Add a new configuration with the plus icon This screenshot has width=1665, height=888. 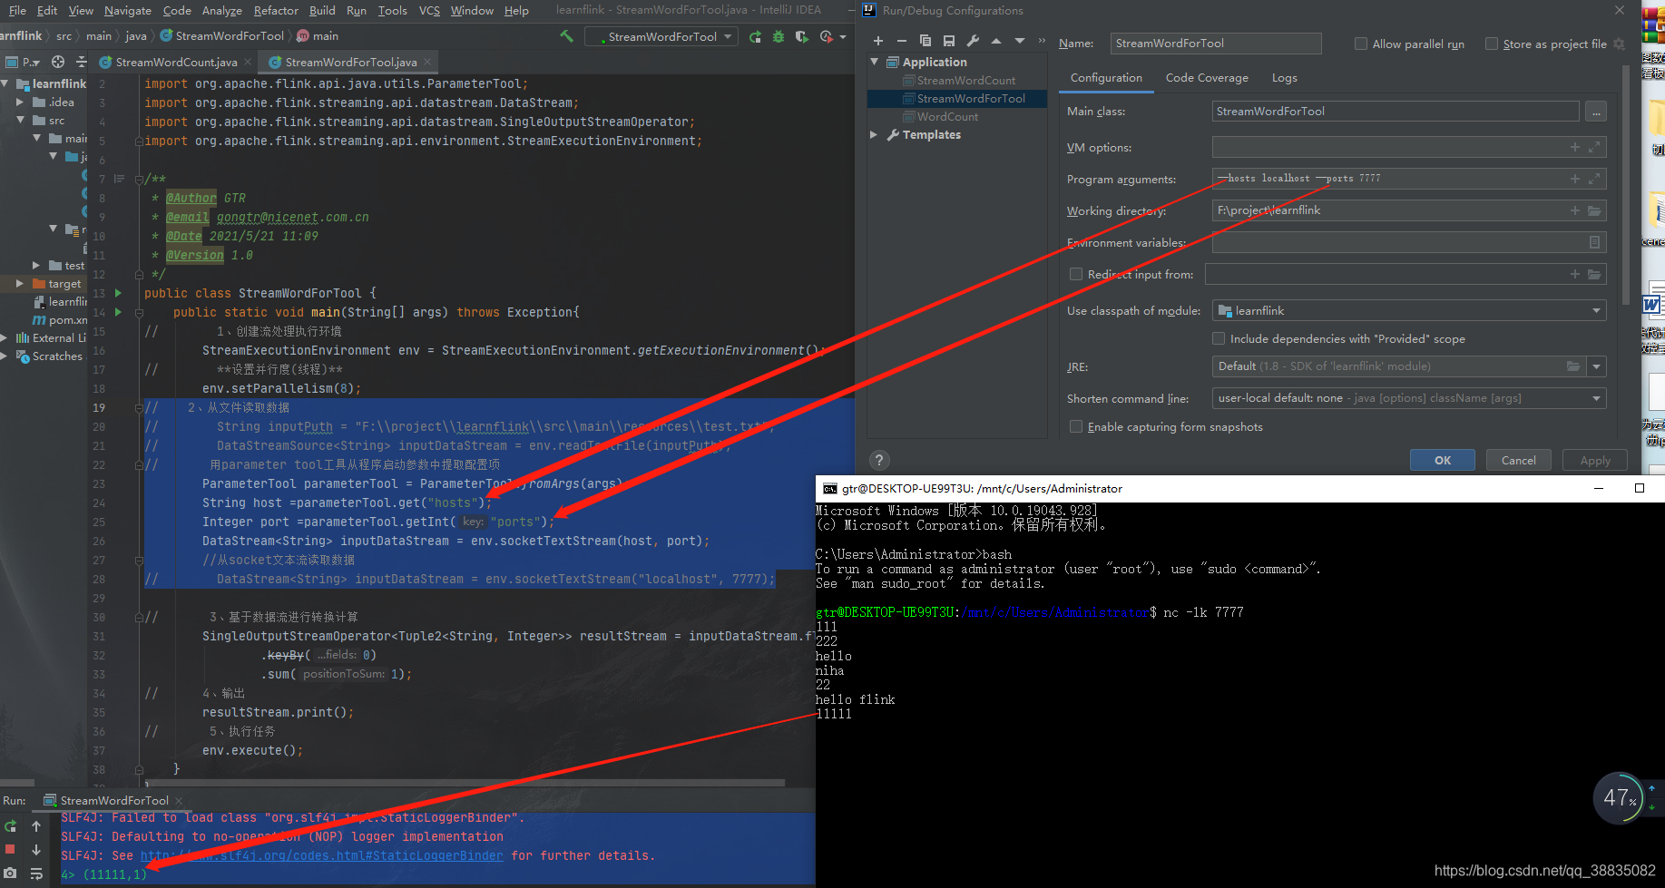pos(877,41)
